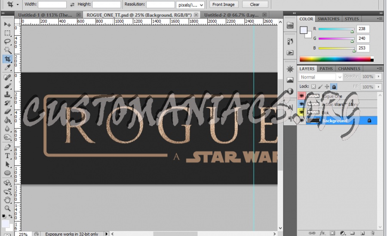Toggle lock all
Screen dimensions: 387x236
pyautogui.click(x=334, y=87)
